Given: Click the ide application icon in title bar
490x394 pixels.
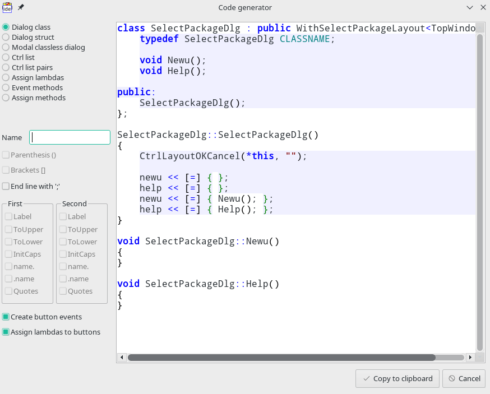Looking at the screenshot, I should click(x=7, y=7).
